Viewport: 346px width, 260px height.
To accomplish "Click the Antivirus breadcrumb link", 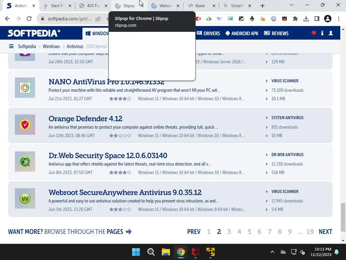I will tap(75, 46).
